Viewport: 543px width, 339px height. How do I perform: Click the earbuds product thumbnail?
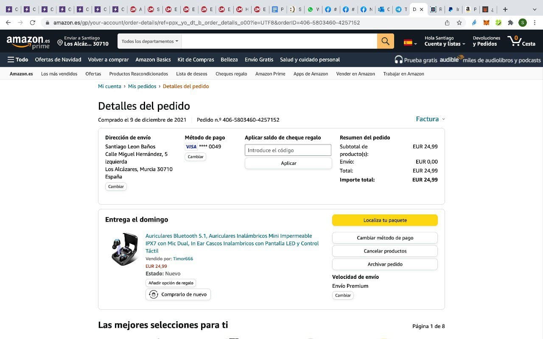point(124,249)
